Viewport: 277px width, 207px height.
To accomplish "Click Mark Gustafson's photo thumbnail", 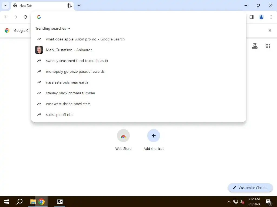I will (x=39, y=50).
